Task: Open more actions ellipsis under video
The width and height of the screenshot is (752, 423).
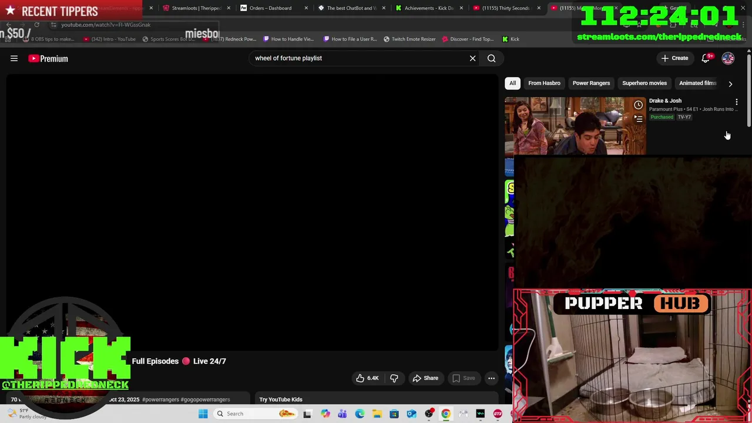Action: 492,378
